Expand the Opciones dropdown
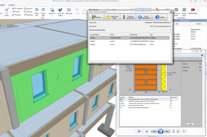Viewport: 207px width, 137px height. coord(52,12)
